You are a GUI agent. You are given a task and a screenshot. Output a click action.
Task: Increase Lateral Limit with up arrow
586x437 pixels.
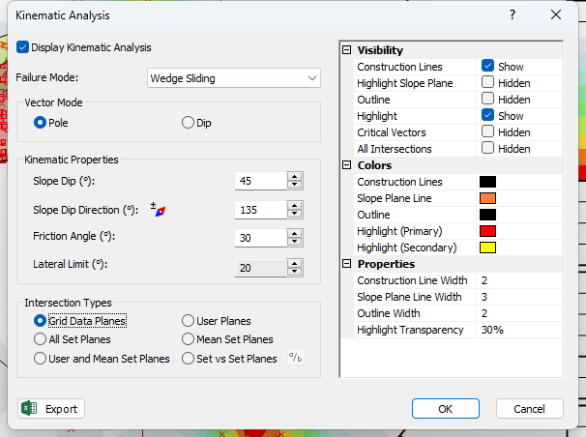click(295, 264)
